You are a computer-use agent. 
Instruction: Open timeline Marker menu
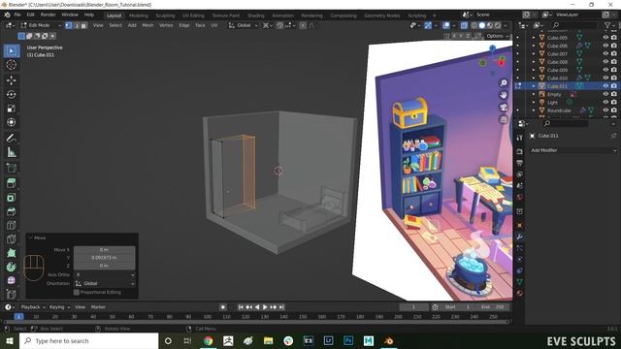[98, 307]
